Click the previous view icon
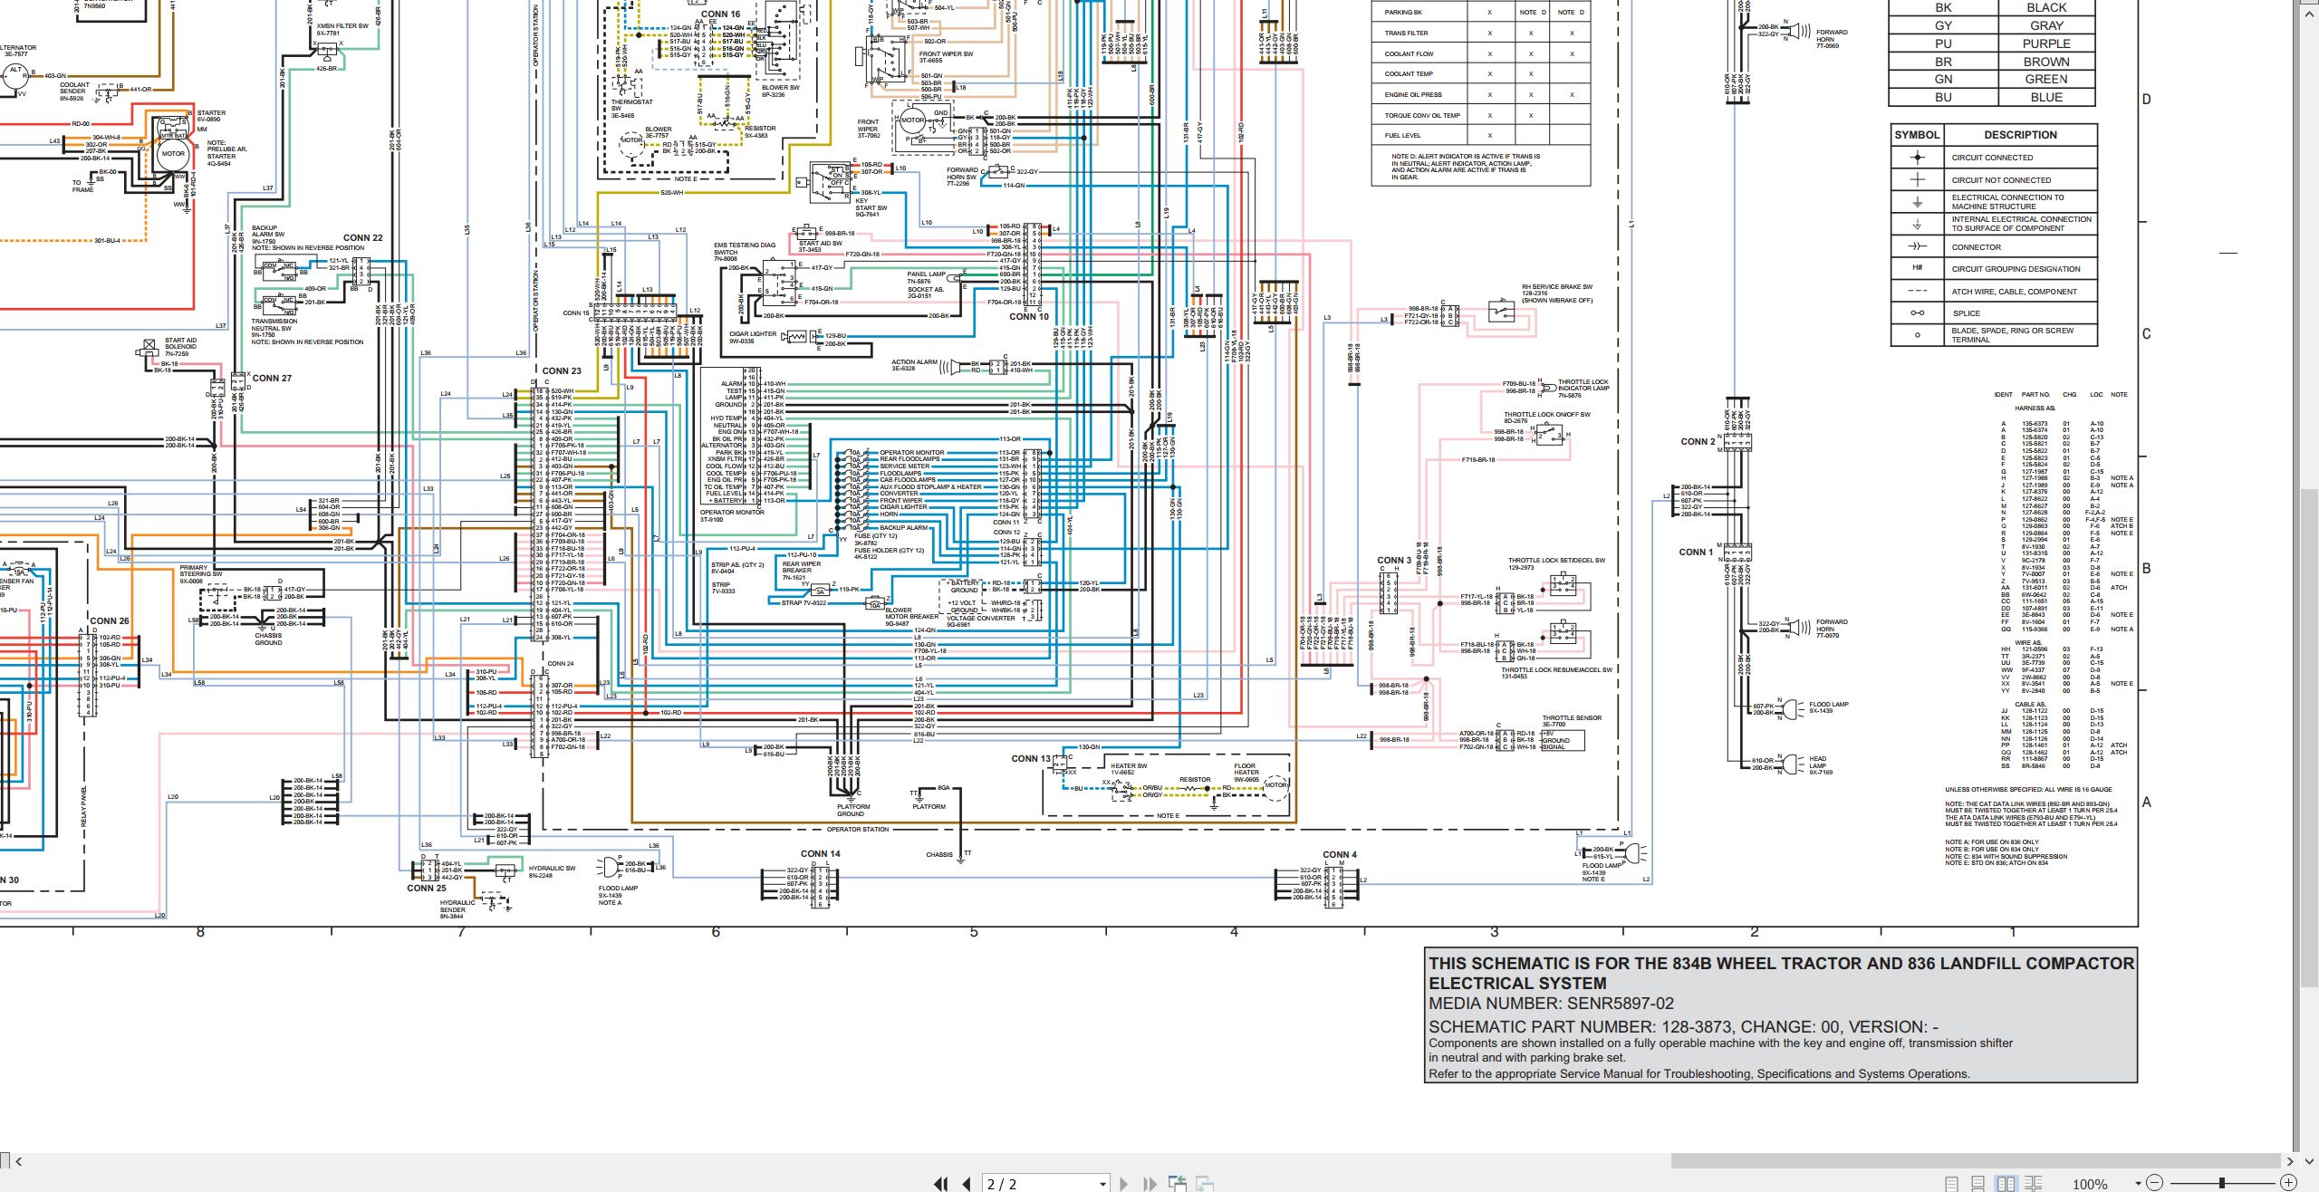This screenshot has height=1192, width=2319. (x=1178, y=1183)
